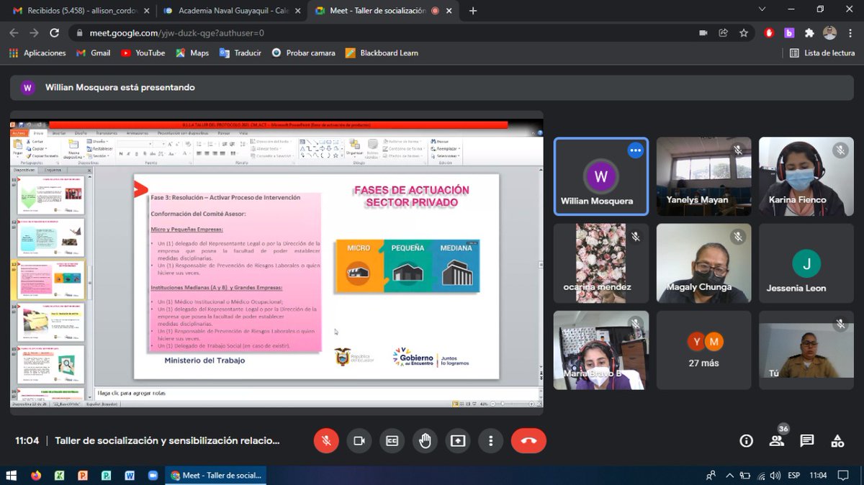Open a new browser tab

473,11
